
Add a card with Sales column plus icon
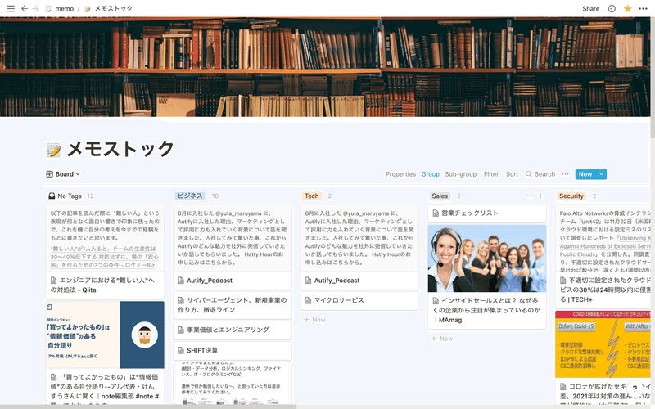[541, 196]
